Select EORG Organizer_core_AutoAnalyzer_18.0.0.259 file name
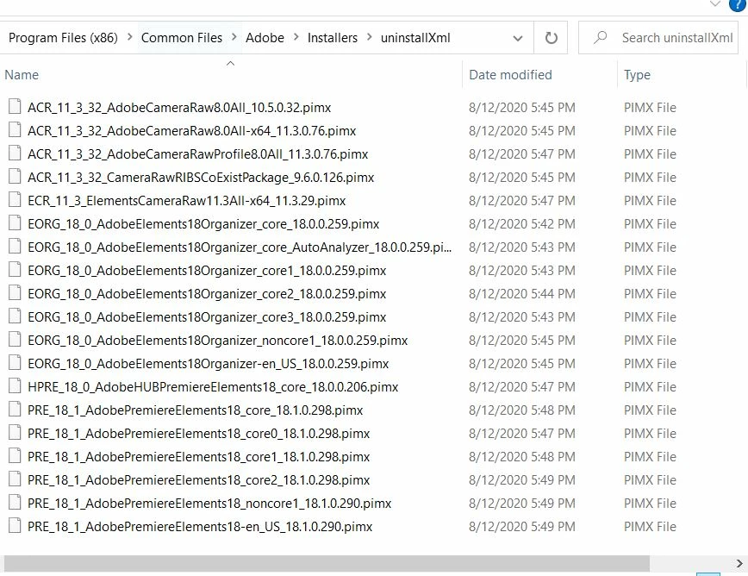The width and height of the screenshot is (748, 576). pyautogui.click(x=240, y=247)
